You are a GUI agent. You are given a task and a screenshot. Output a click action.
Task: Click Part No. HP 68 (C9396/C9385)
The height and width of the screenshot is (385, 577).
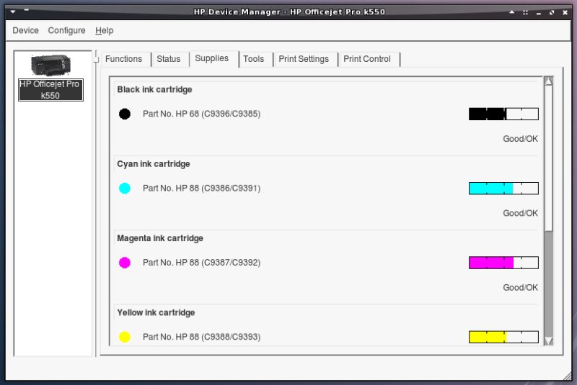pos(202,114)
